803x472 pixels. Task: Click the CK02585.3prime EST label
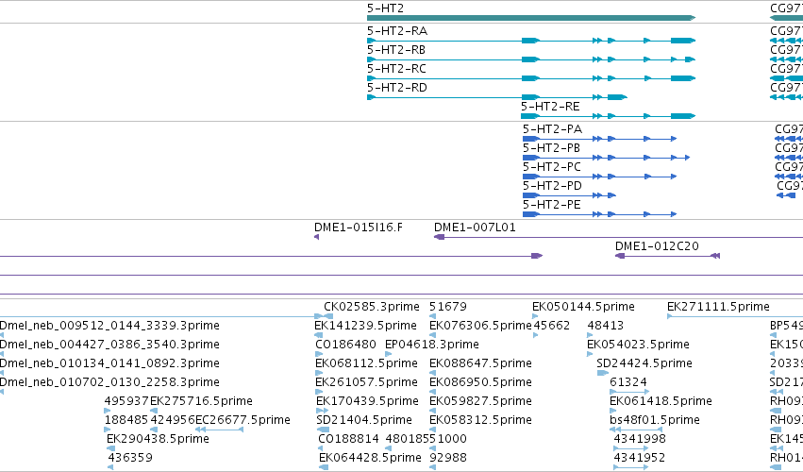[x=372, y=307]
